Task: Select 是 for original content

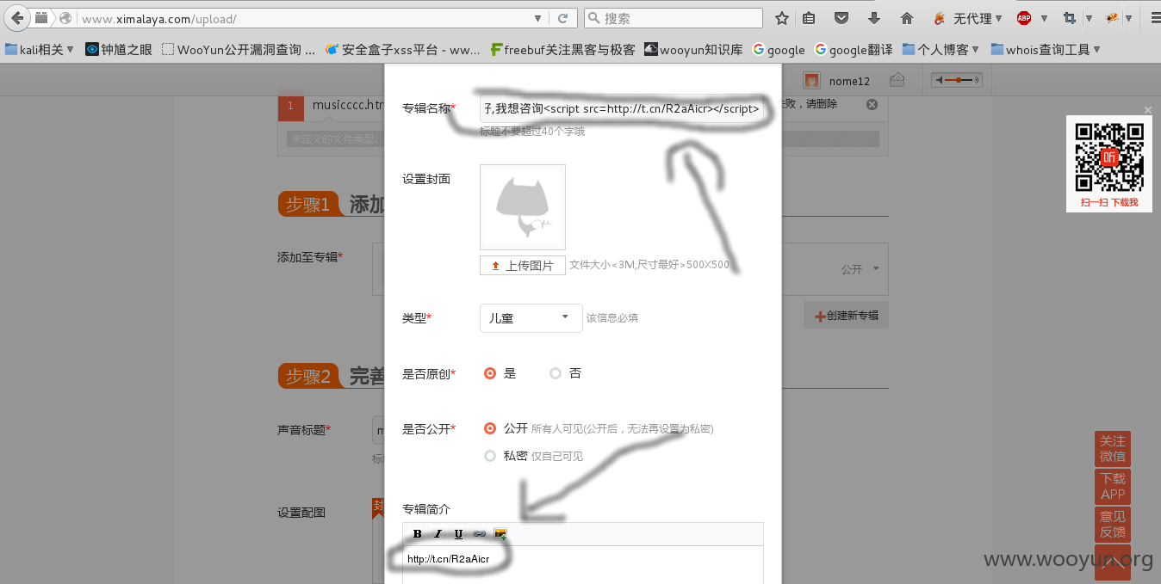Action: click(490, 373)
